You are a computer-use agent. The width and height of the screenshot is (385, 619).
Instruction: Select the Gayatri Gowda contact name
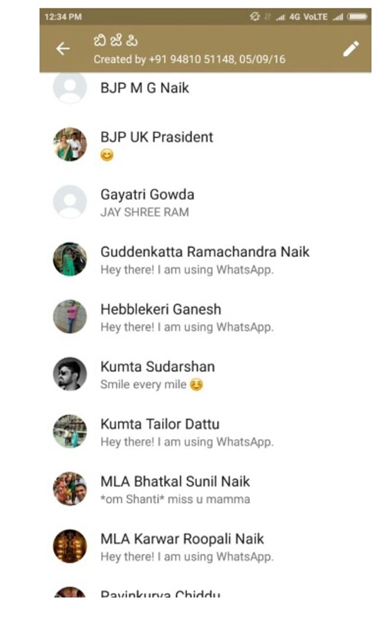click(x=147, y=195)
